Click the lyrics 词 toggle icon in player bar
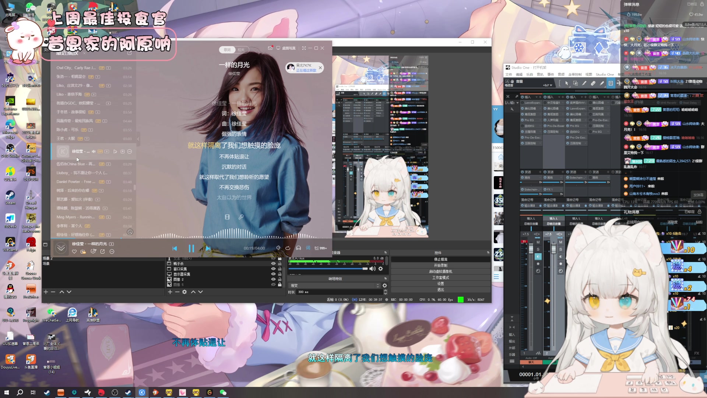This screenshot has width=707, height=398. (308, 248)
